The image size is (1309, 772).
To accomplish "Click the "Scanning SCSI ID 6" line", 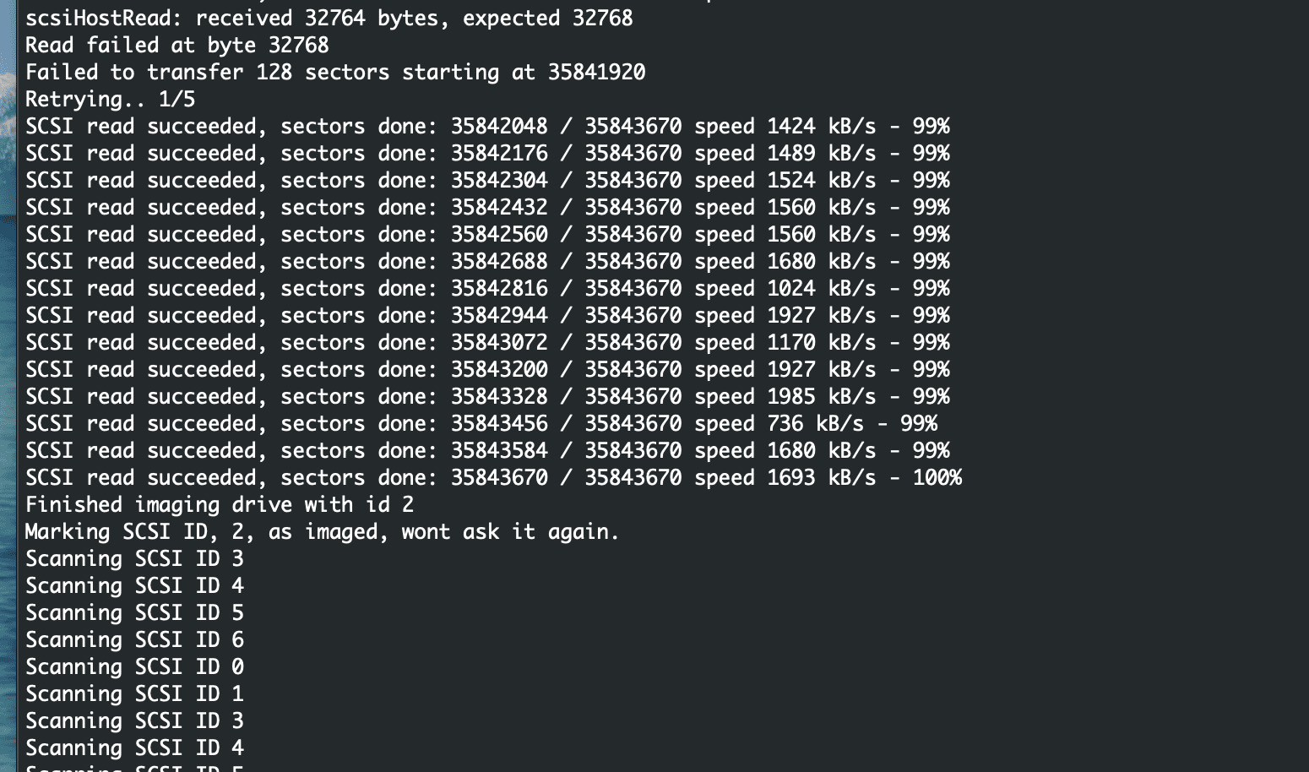I will (x=134, y=640).
